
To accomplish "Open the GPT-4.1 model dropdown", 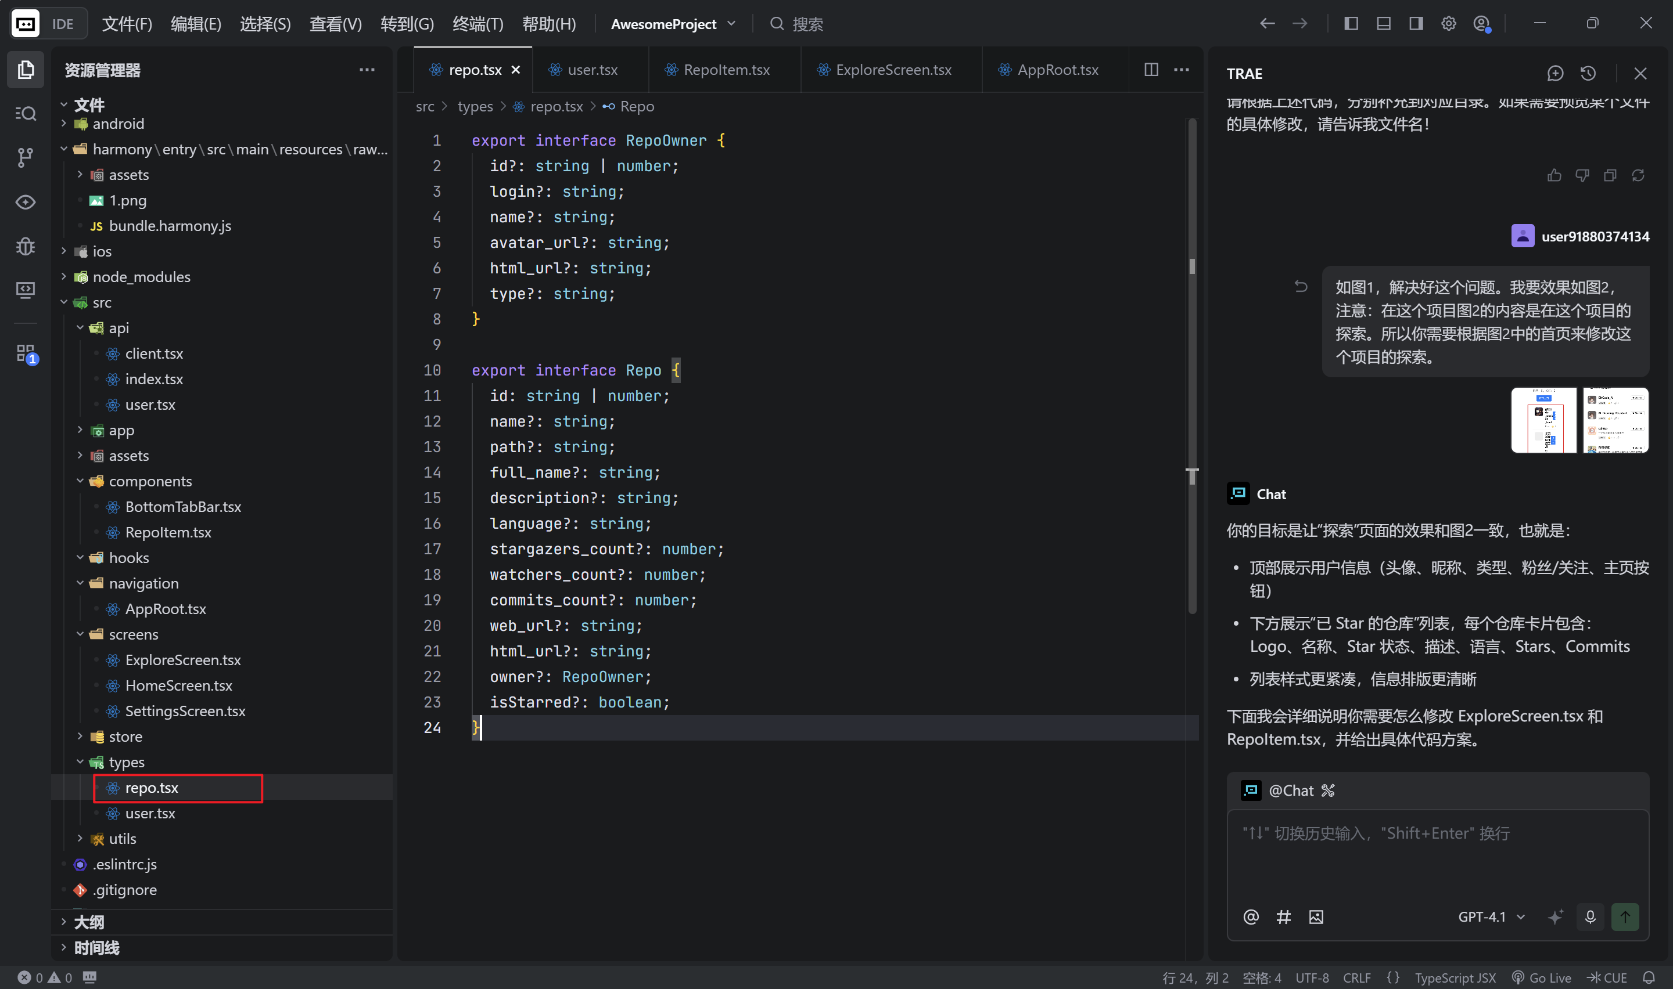I will click(x=1491, y=916).
